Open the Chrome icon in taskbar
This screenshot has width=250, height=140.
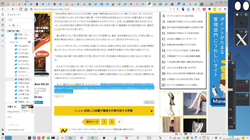(43, 138)
